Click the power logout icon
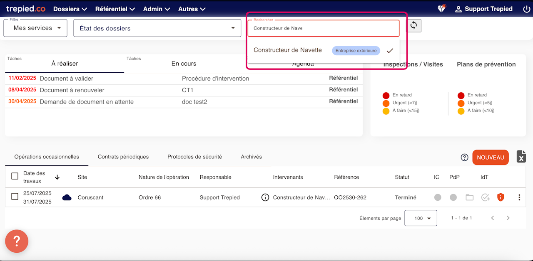533x261 pixels. coord(526,9)
